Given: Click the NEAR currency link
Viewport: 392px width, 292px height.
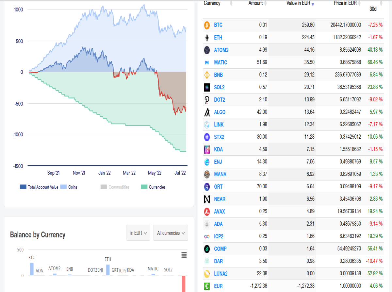Looking at the screenshot, I should 220,199.
